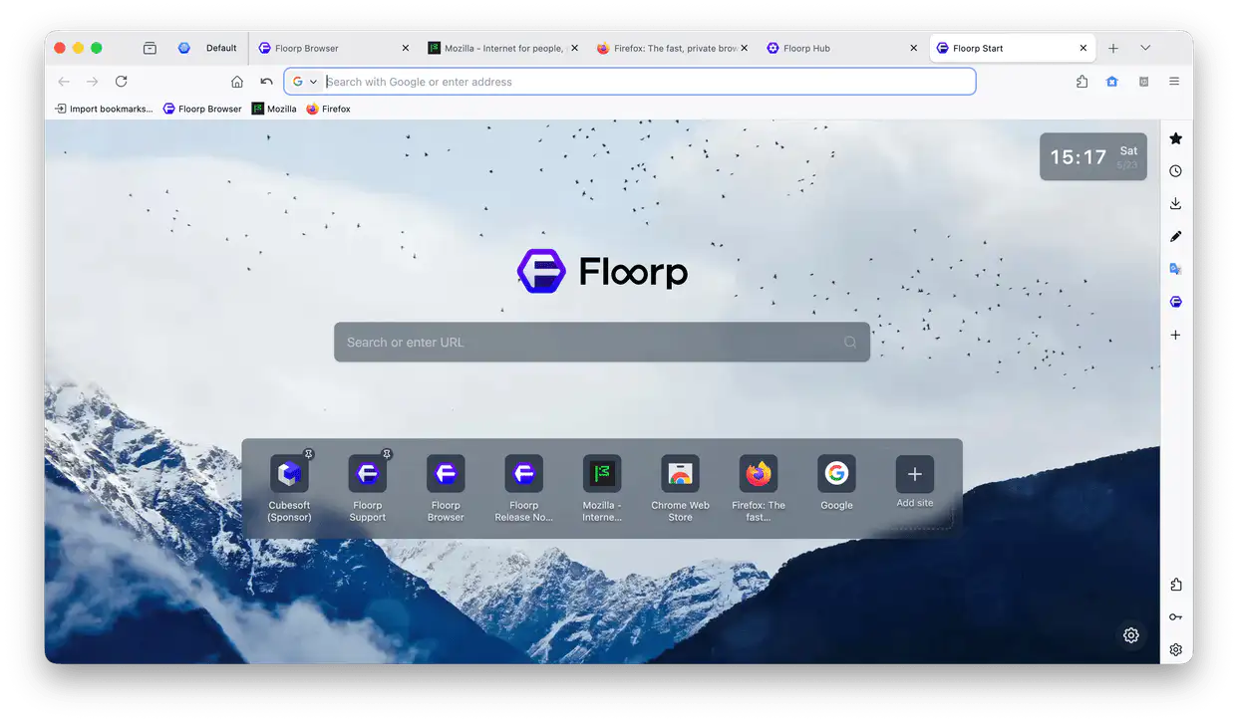Open the Mozilla bookmark in bookmarks bar
Image resolution: width=1238 pixels, height=723 pixels.
[274, 109]
